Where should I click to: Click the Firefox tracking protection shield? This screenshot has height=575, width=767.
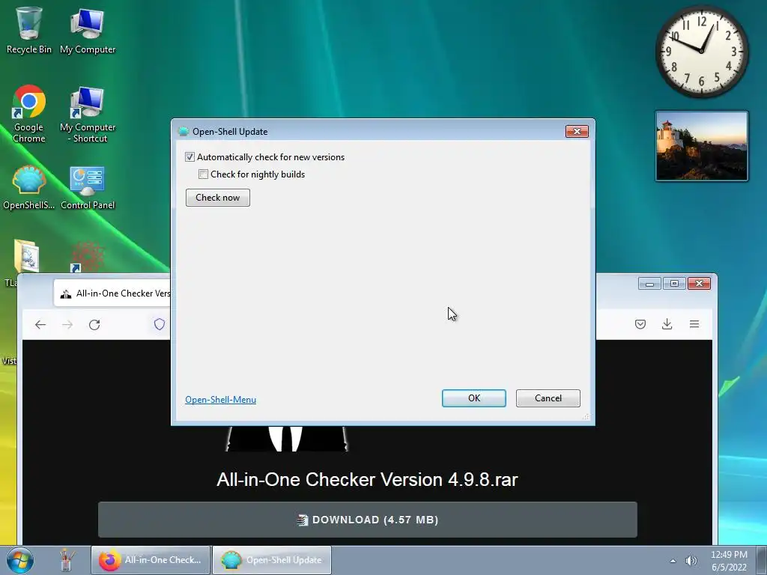[160, 324]
